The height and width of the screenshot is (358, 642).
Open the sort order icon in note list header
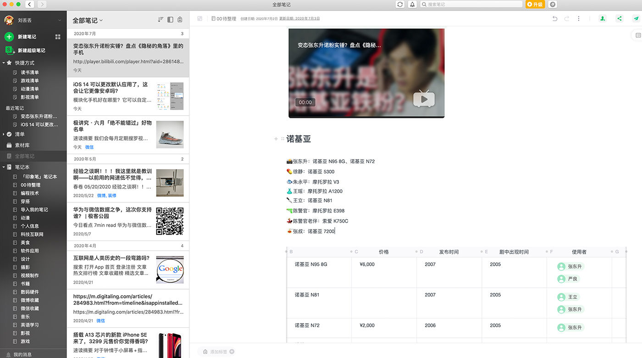click(x=160, y=20)
